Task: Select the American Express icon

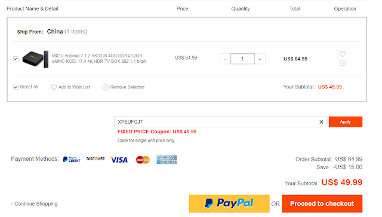Action: pyautogui.click(x=167, y=160)
